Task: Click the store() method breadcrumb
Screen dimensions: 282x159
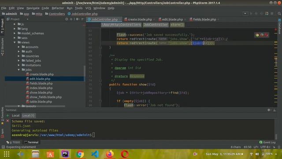Action: pyautogui.click(x=177, y=25)
